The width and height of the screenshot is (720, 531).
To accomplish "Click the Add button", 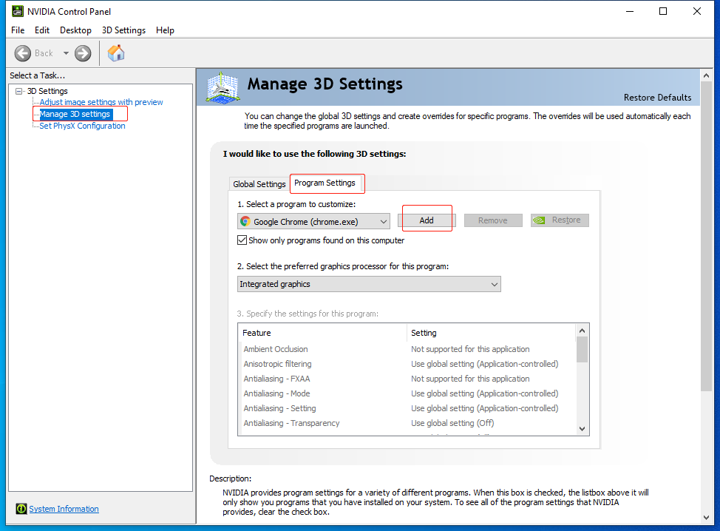I will (427, 220).
